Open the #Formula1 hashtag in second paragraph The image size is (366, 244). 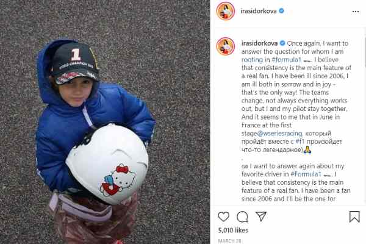coord(306,174)
